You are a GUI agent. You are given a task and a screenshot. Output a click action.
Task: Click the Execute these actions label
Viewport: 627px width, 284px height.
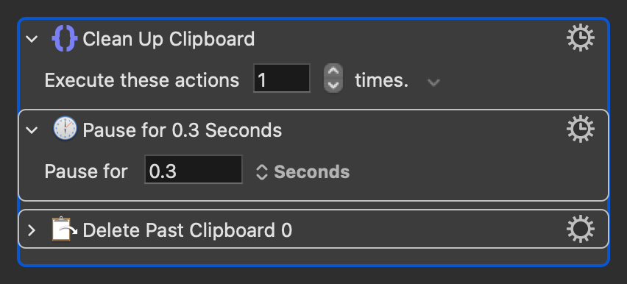[x=142, y=80]
